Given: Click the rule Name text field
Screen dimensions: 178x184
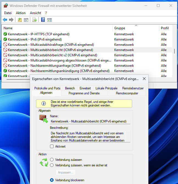Looking at the screenshot, I should click(90, 121).
